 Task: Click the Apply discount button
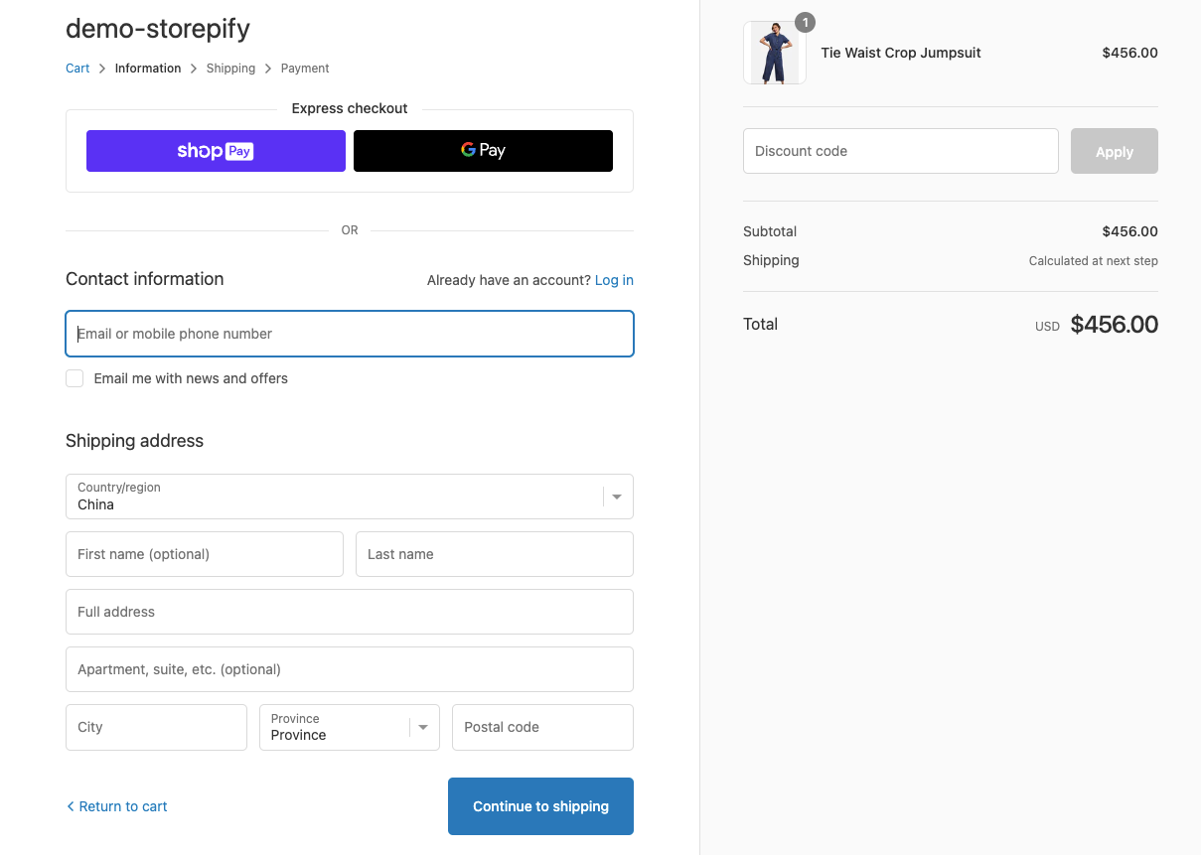pyautogui.click(x=1115, y=151)
